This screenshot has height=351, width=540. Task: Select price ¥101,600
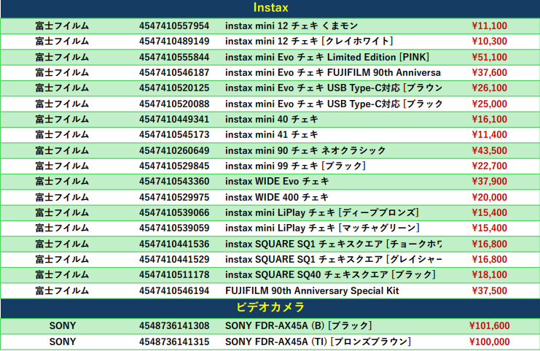tap(490, 326)
